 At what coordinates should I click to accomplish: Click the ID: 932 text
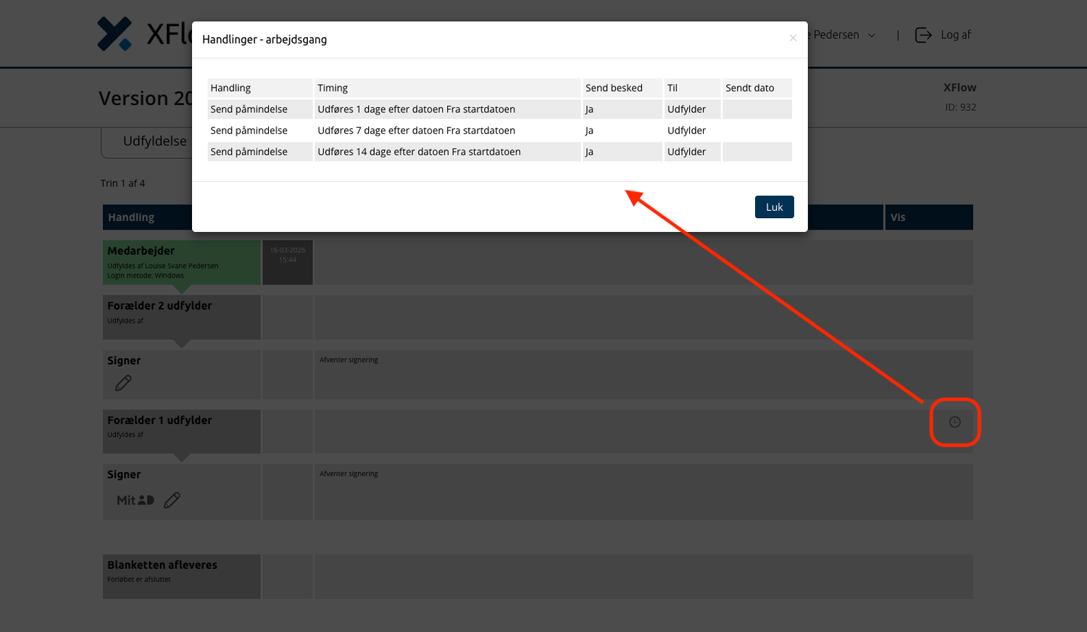(961, 107)
